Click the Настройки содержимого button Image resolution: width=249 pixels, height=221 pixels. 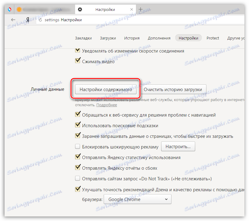click(106, 90)
